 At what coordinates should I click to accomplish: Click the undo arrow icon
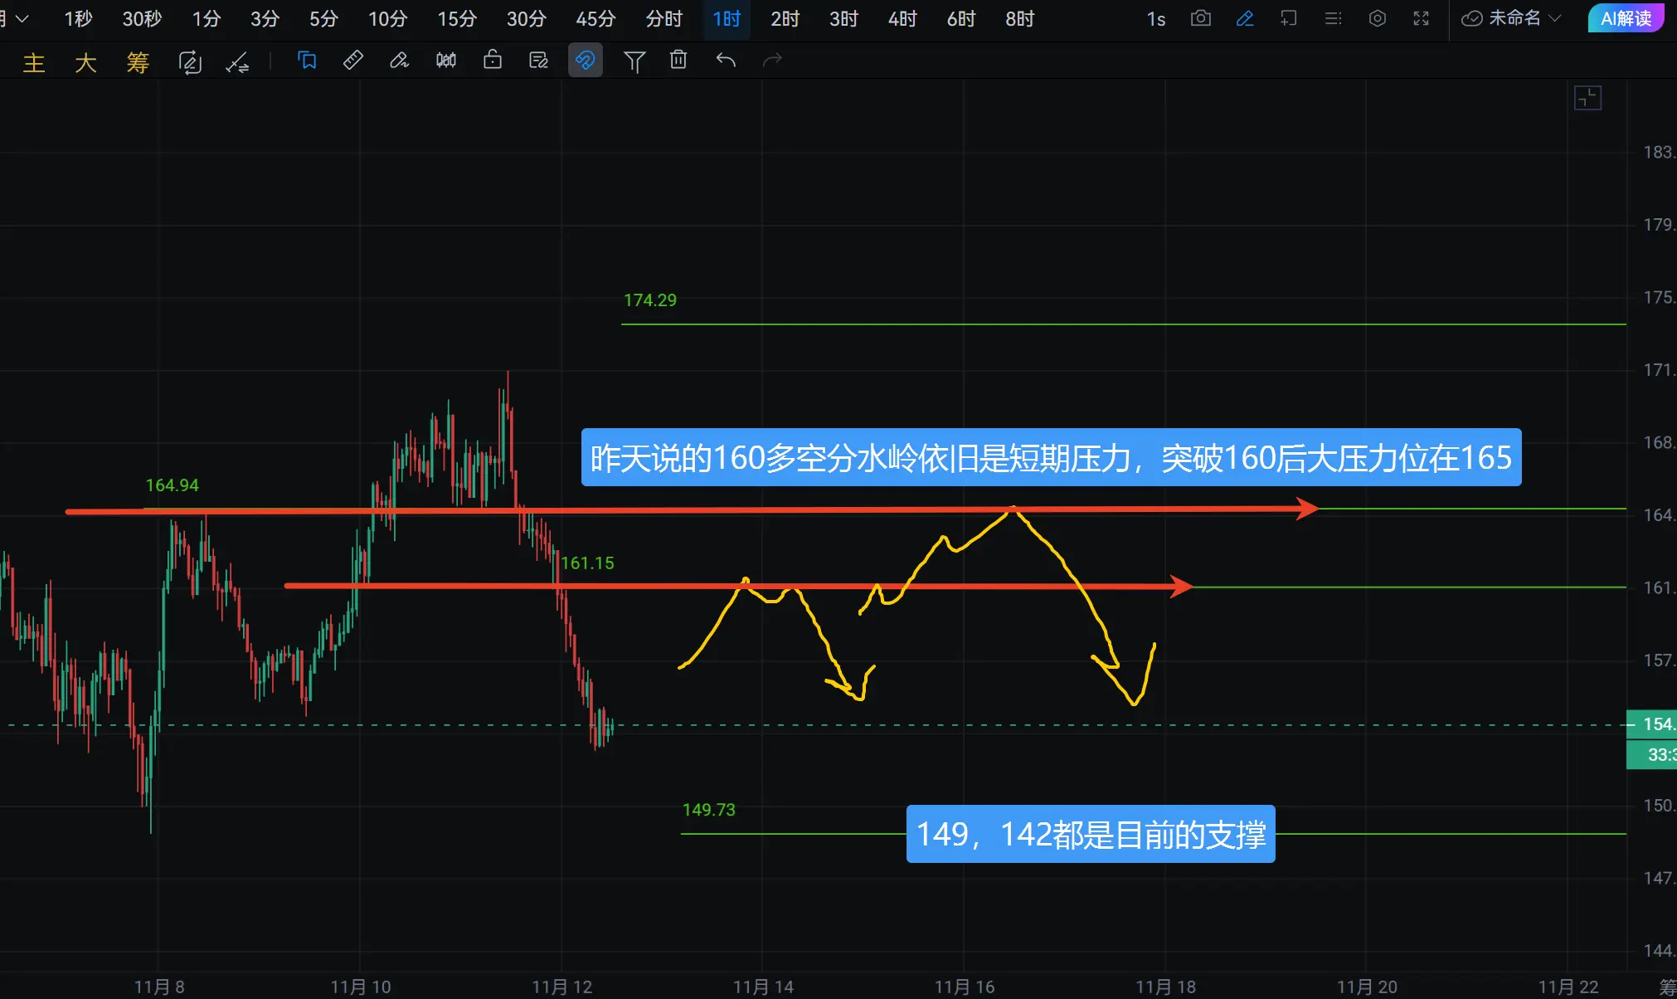[726, 61]
